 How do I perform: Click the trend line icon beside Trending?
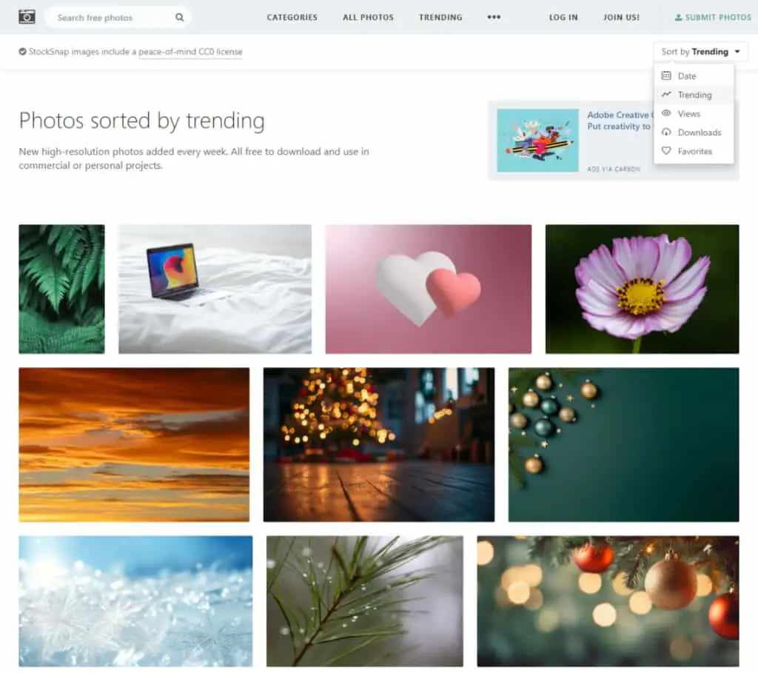(x=666, y=94)
